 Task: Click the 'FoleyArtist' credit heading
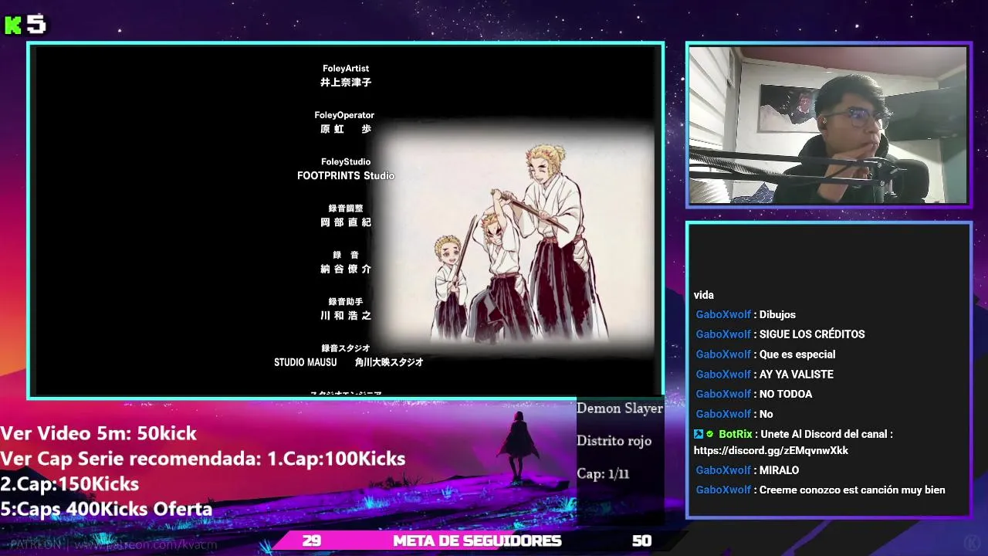(346, 69)
